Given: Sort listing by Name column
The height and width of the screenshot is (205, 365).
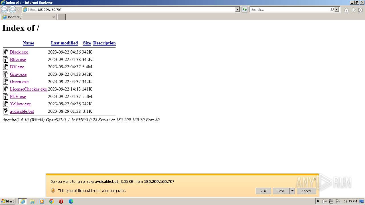Looking at the screenshot, I should pyautogui.click(x=29, y=43).
